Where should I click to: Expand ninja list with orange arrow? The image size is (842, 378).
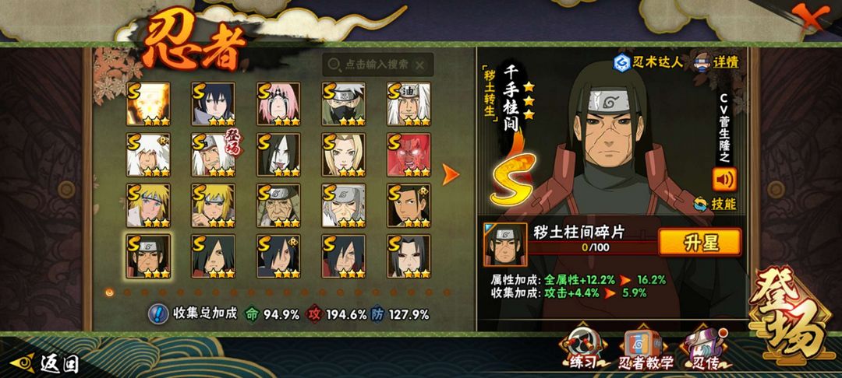[450, 174]
